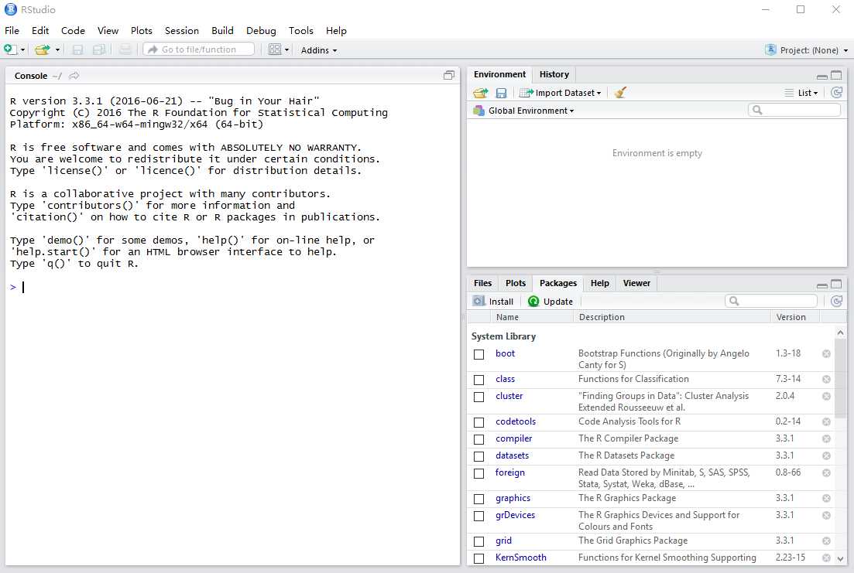The width and height of the screenshot is (854, 573).
Task: Expand recent files dropdown next to Open
Action: tap(58, 50)
